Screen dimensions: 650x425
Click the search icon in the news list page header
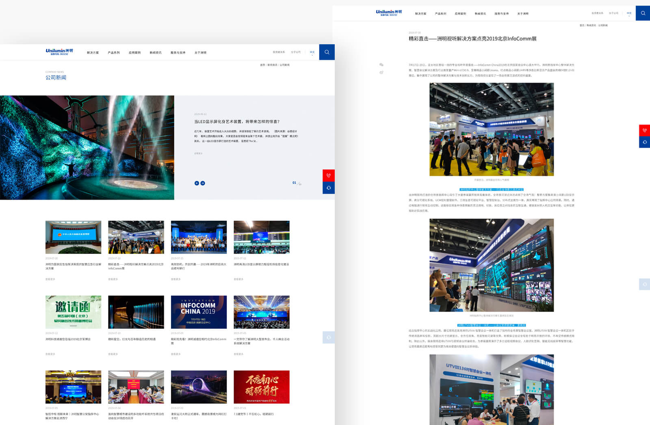[327, 52]
